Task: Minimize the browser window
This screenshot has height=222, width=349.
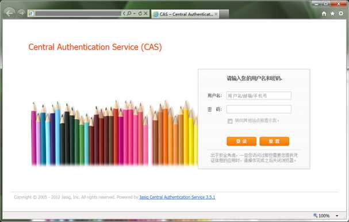Action: click(x=316, y=4)
